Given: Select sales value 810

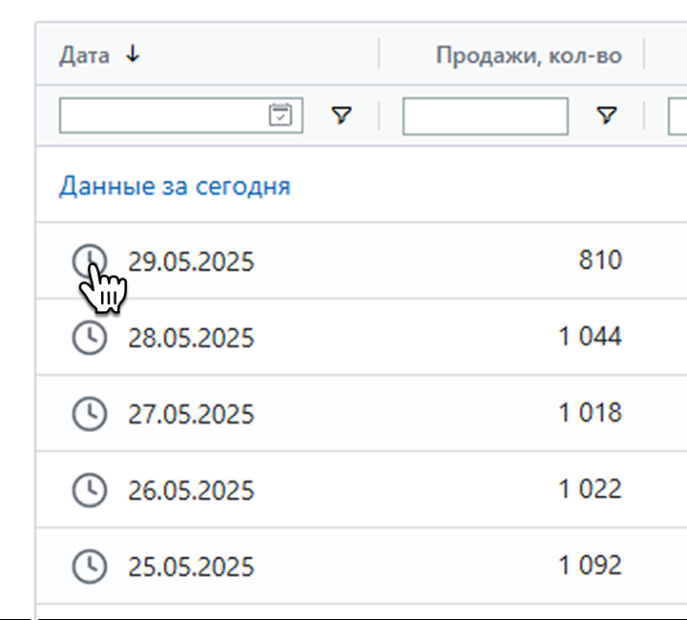Looking at the screenshot, I should pyautogui.click(x=600, y=259).
